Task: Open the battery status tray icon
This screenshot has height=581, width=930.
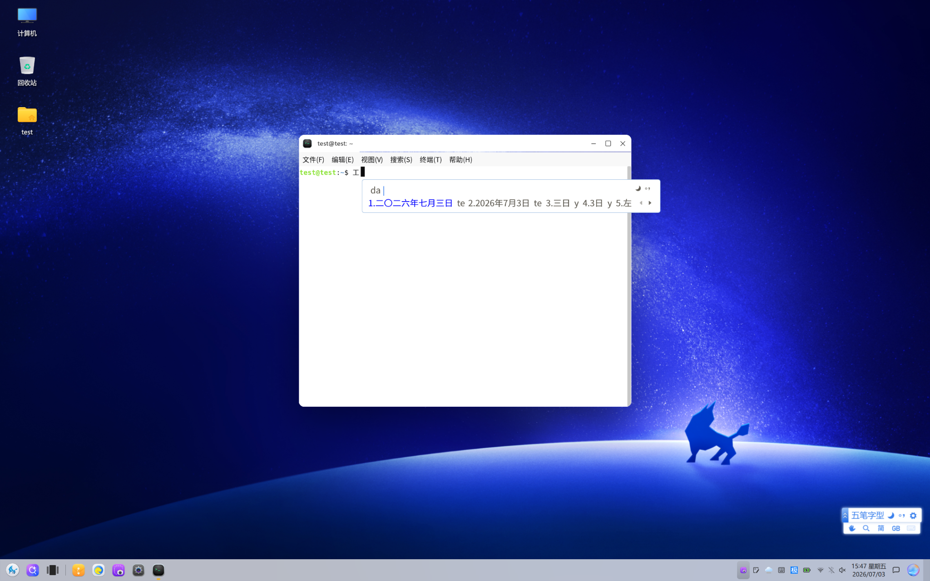Action: [x=807, y=570]
